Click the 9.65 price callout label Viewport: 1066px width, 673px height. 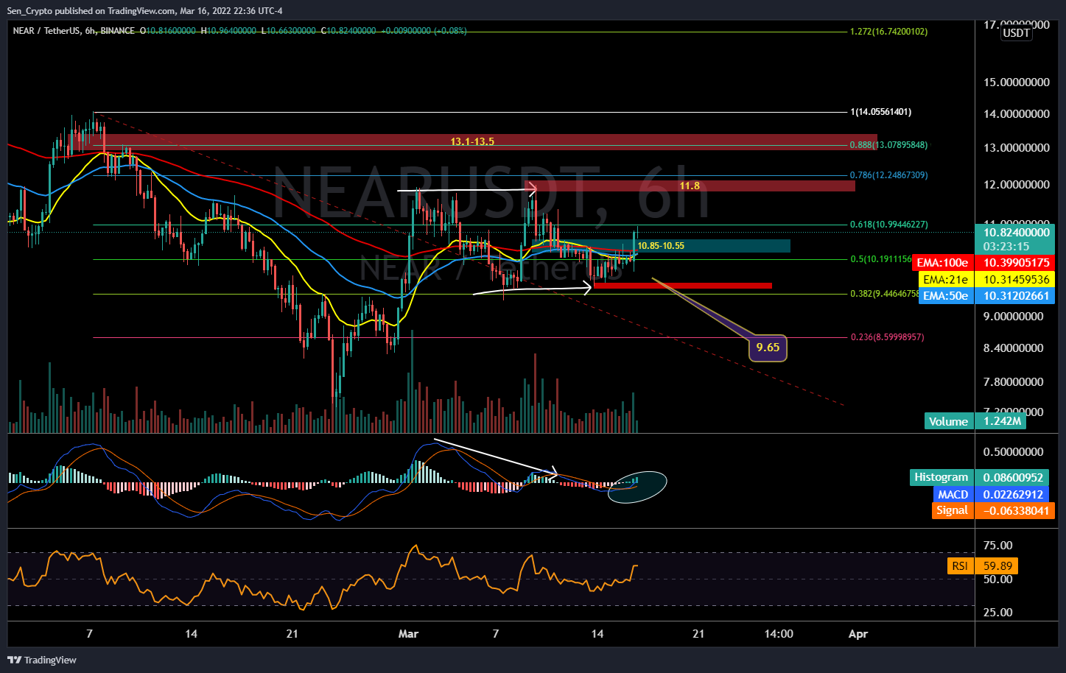[x=768, y=348]
